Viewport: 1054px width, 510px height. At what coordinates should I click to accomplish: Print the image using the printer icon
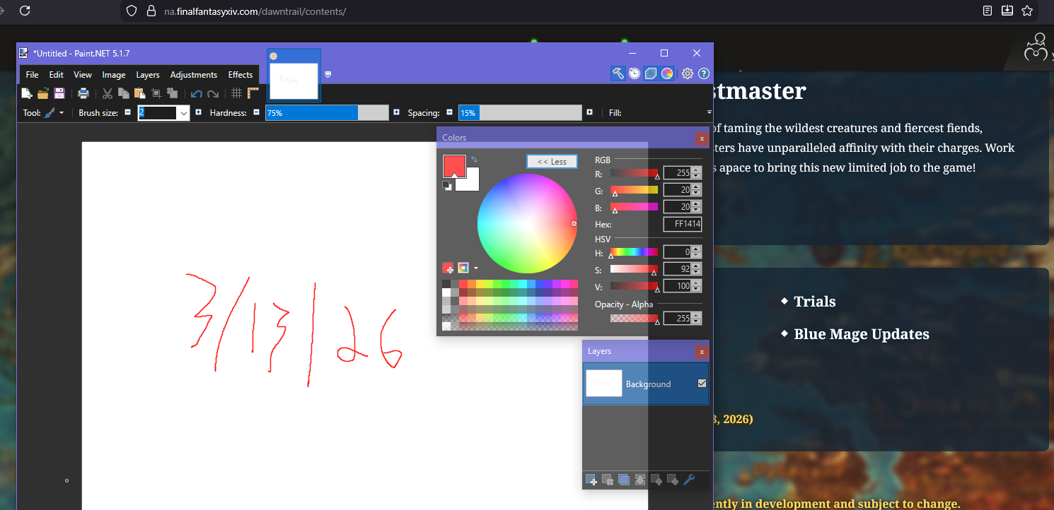tap(83, 93)
